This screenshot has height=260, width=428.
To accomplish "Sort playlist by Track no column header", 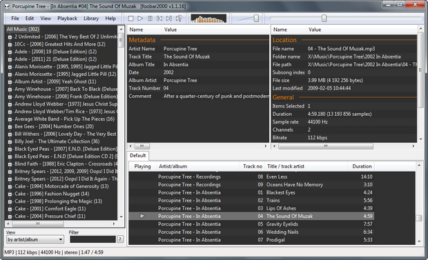I will (252, 166).
